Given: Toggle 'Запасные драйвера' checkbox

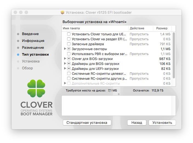Looking at the screenshot, I should (69, 44).
